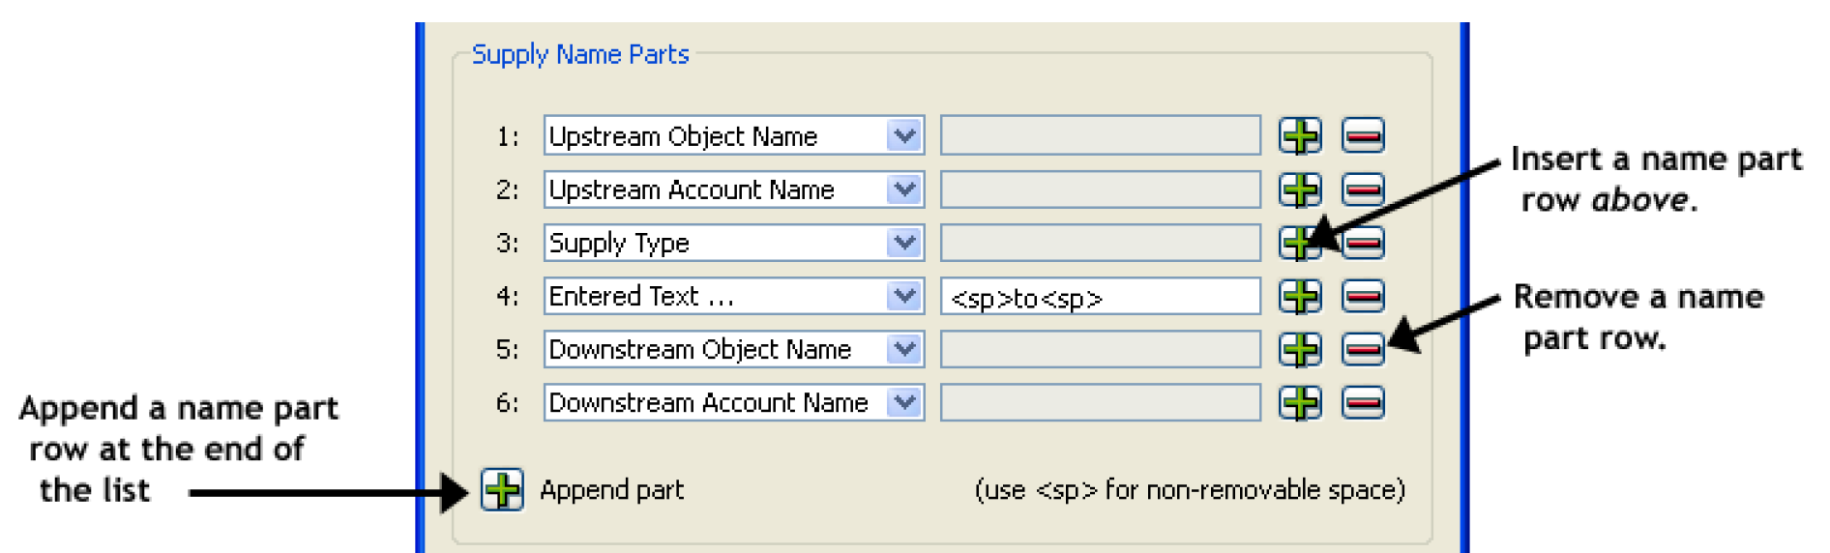Image resolution: width=1830 pixels, height=553 pixels.
Task: Open the Upstream Object Name dropdown
Action: (x=904, y=136)
